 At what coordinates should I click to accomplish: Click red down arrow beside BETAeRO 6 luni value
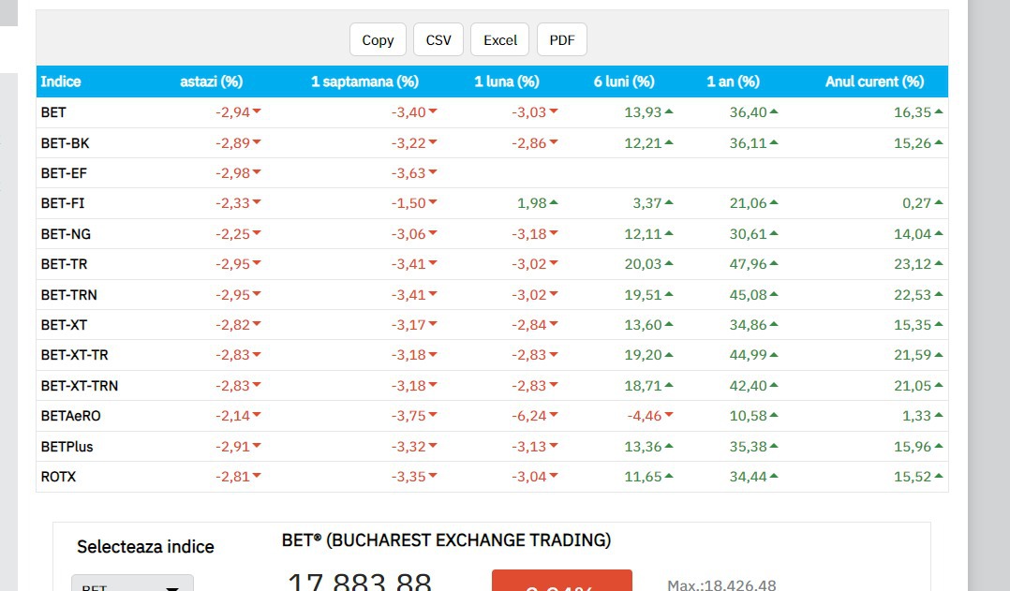click(669, 416)
